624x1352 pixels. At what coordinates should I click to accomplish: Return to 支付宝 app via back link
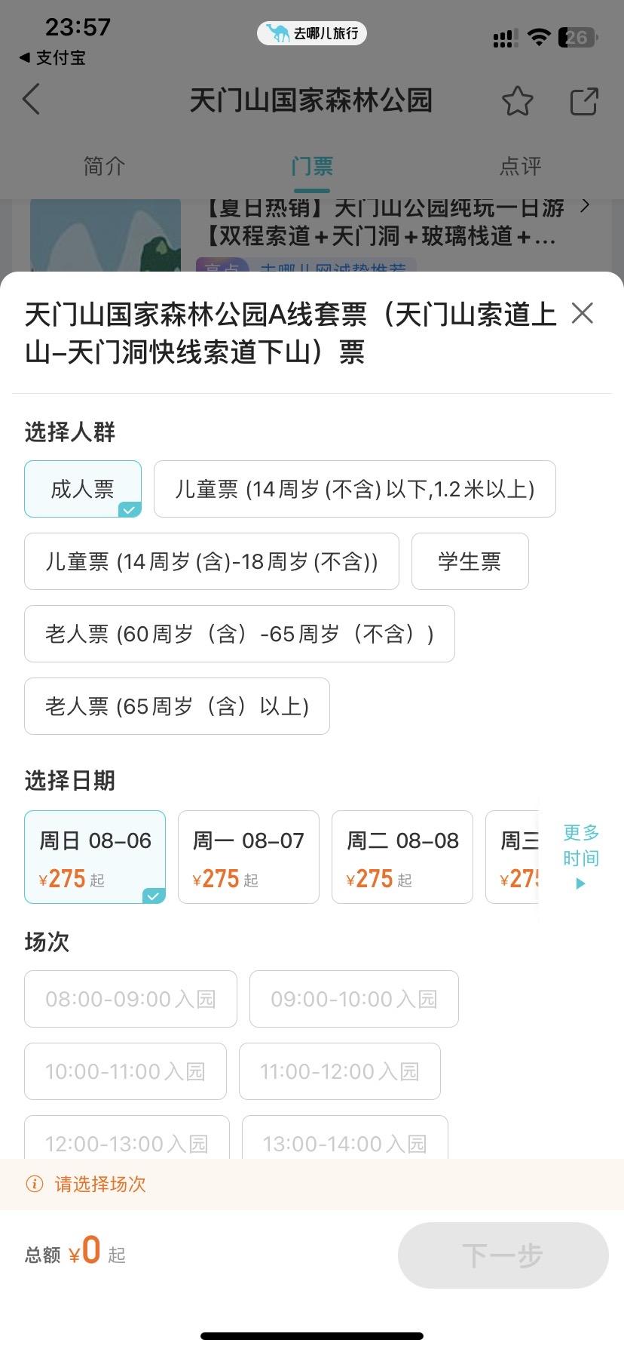tap(52, 57)
